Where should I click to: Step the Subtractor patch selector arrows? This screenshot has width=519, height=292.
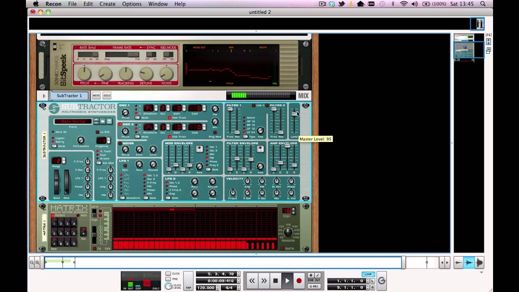96,121
